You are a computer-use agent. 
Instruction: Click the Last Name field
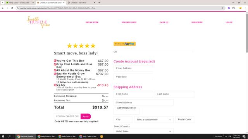point(174,94)
